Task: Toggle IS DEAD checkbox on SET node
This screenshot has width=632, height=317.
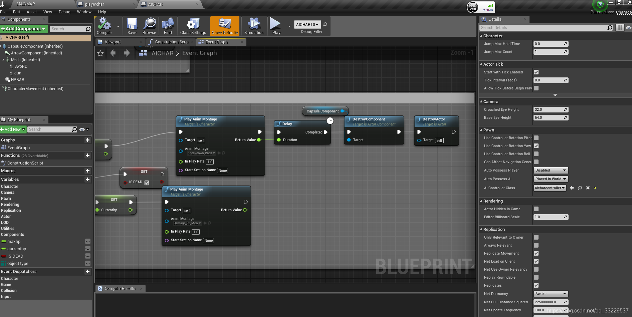Action: [147, 183]
